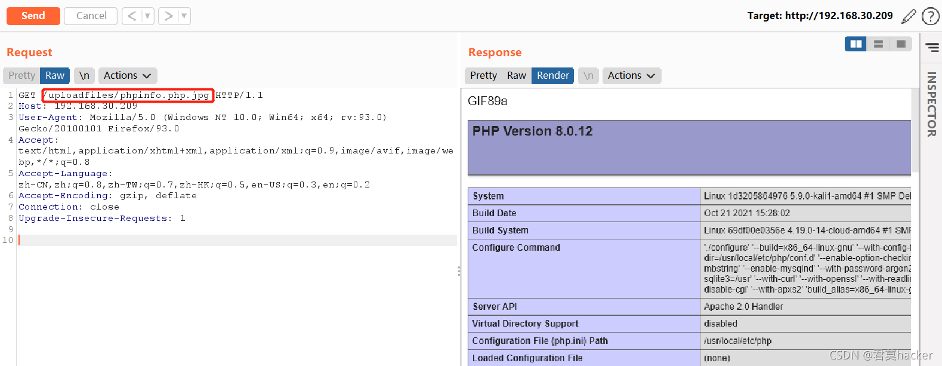942x366 pixels.
Task: Select the Response Render tab
Action: (x=553, y=76)
